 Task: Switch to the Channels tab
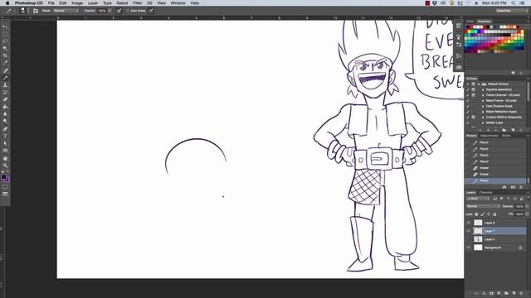point(485,192)
